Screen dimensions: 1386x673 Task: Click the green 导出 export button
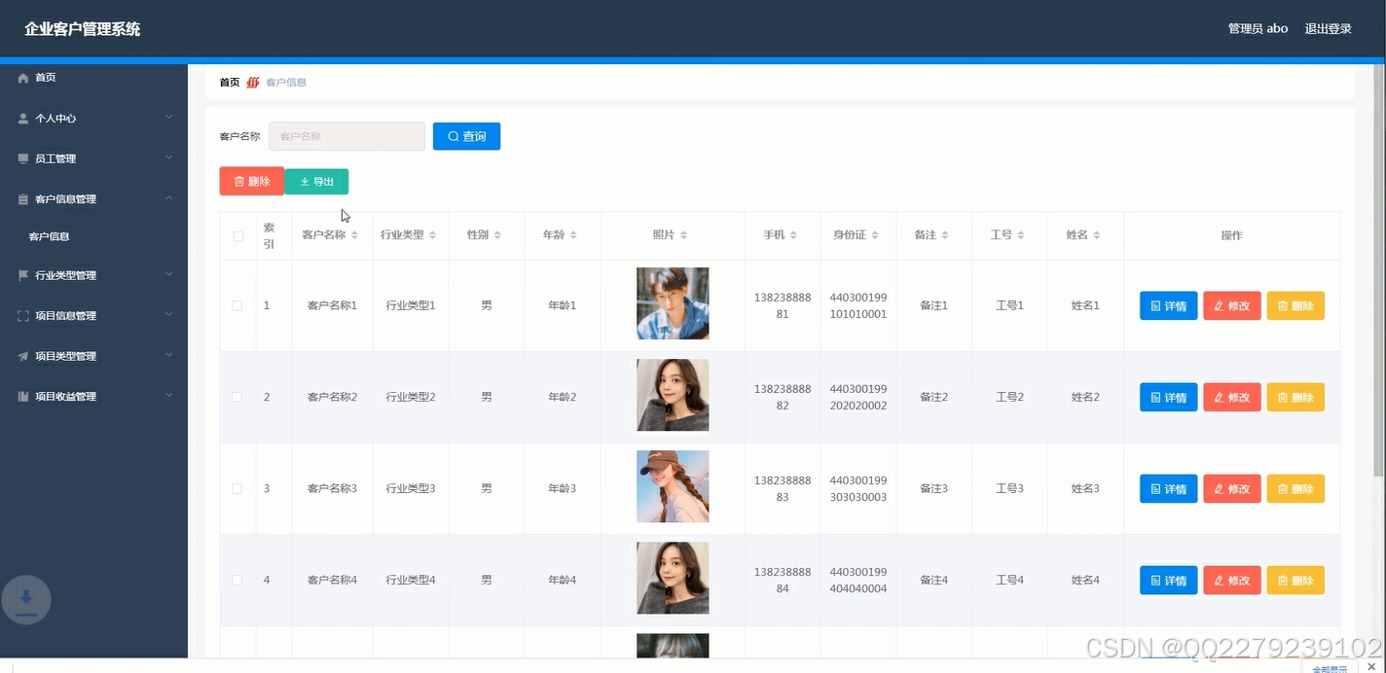tap(316, 181)
